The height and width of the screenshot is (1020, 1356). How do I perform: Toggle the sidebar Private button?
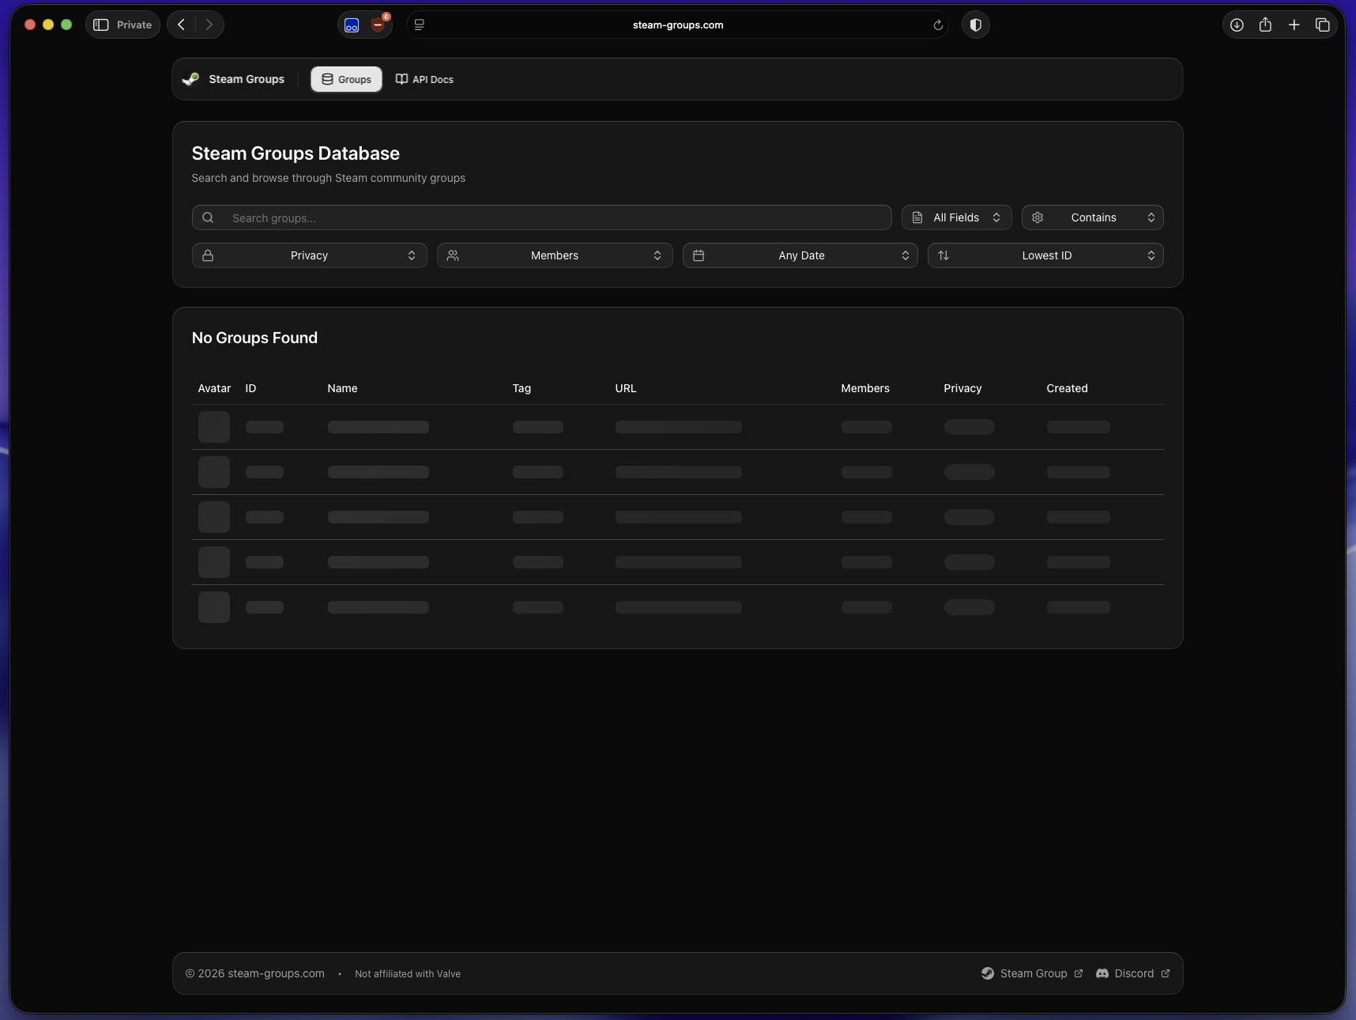pos(122,25)
